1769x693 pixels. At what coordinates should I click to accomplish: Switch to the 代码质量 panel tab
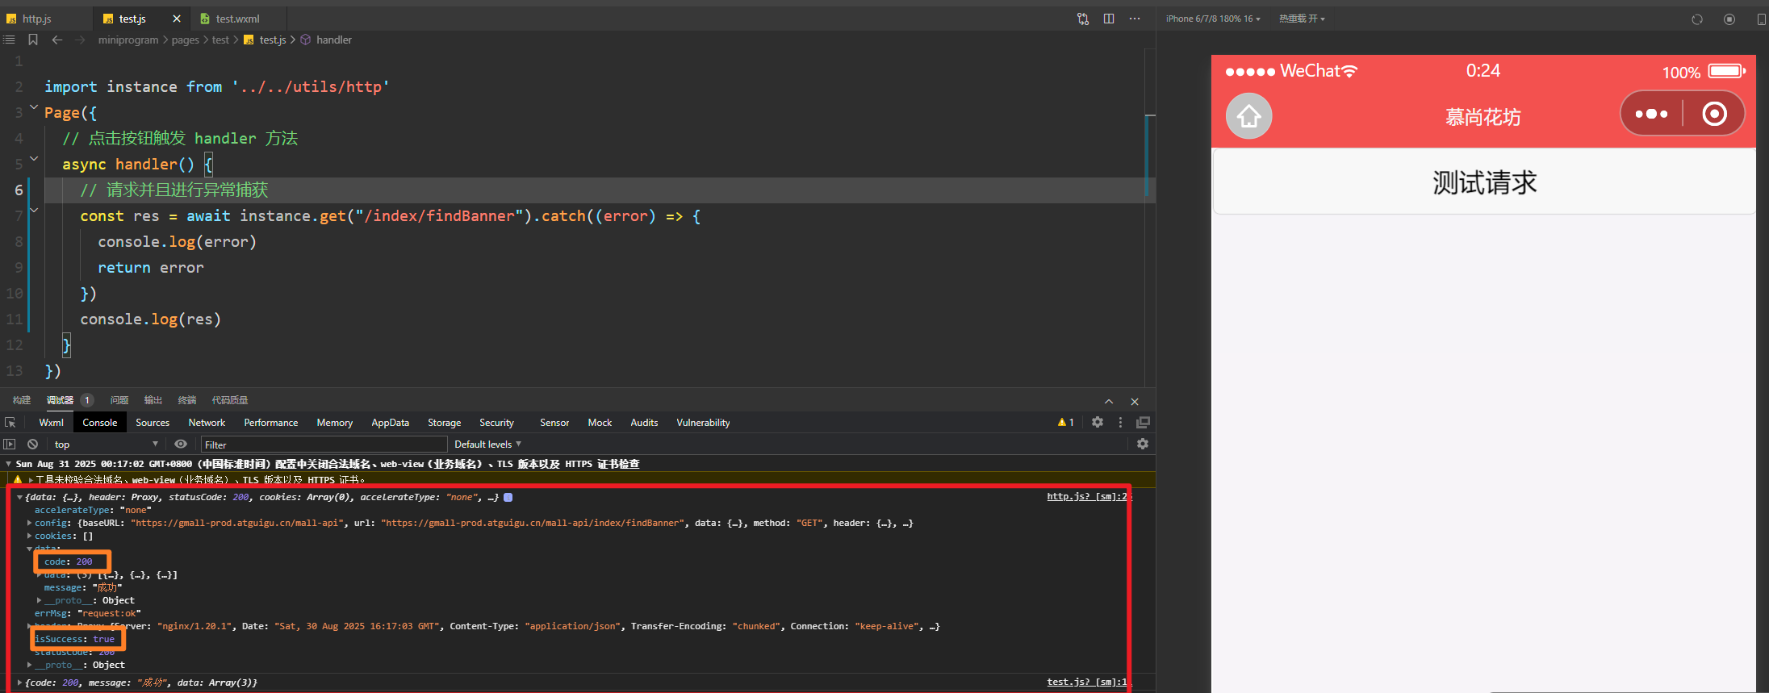click(x=230, y=400)
